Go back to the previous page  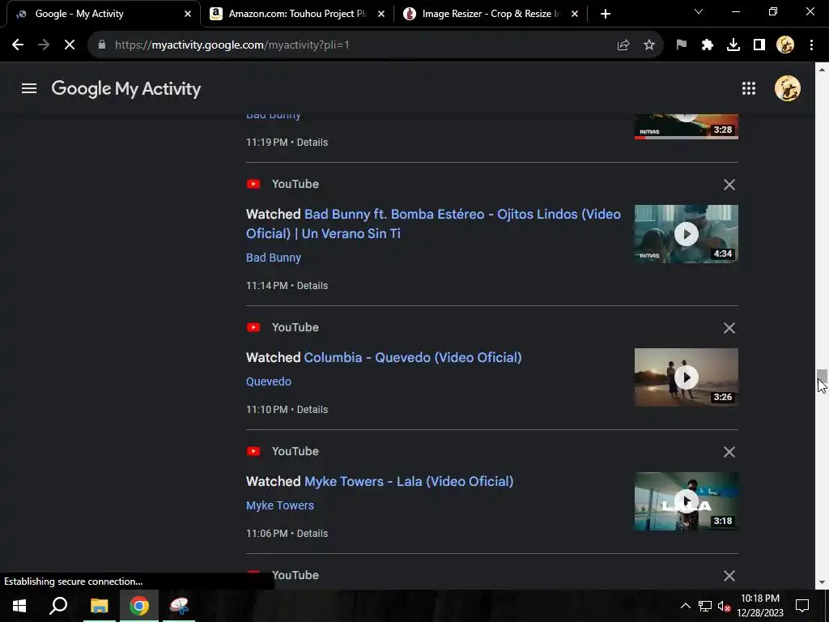pyautogui.click(x=18, y=45)
